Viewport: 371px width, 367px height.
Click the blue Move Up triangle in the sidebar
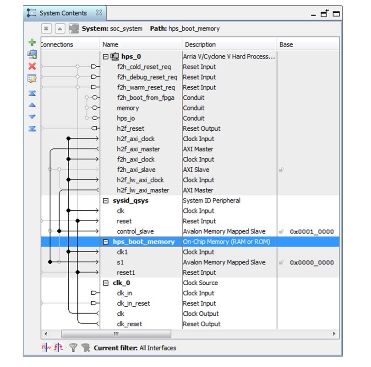pos(32,105)
